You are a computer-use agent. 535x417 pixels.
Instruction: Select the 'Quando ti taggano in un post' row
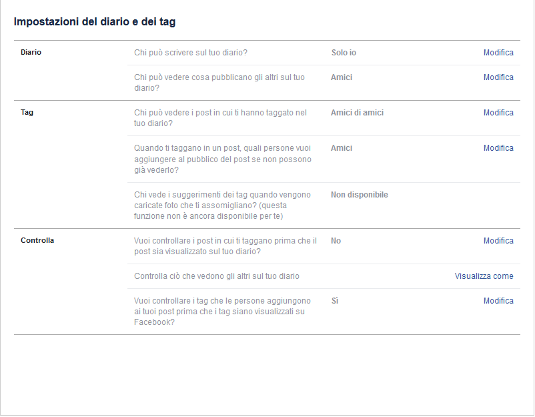coord(324,159)
